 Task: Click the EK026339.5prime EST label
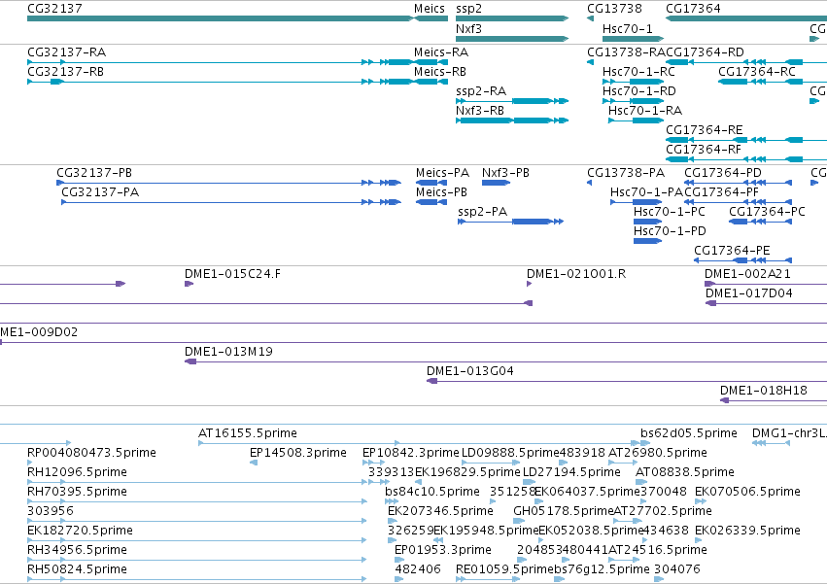pyautogui.click(x=748, y=531)
